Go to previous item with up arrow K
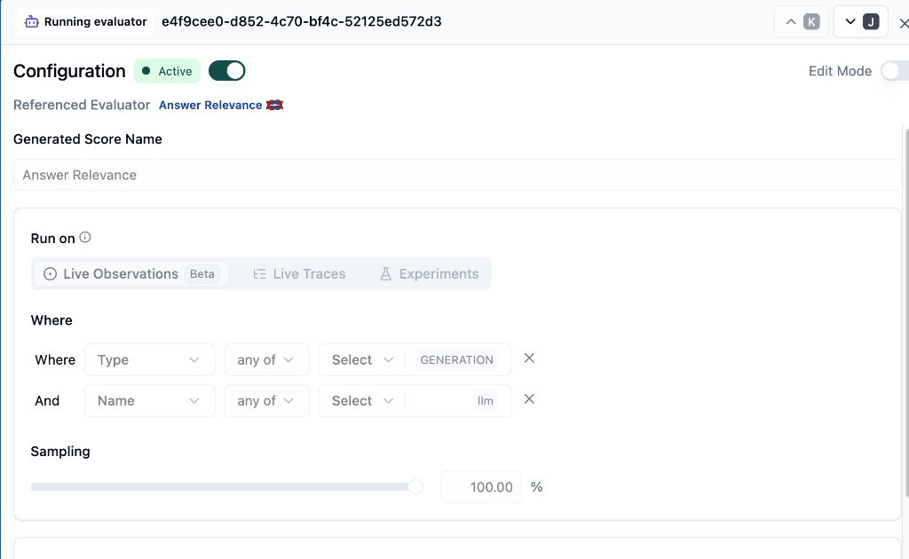909x559 pixels. pos(801,22)
